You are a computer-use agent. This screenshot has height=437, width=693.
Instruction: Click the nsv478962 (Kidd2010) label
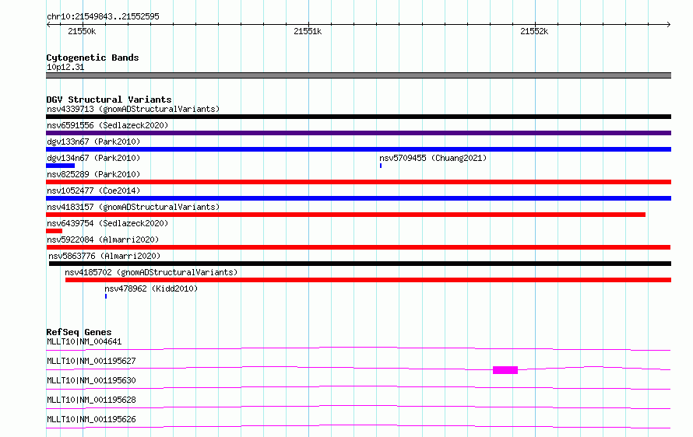click(151, 288)
